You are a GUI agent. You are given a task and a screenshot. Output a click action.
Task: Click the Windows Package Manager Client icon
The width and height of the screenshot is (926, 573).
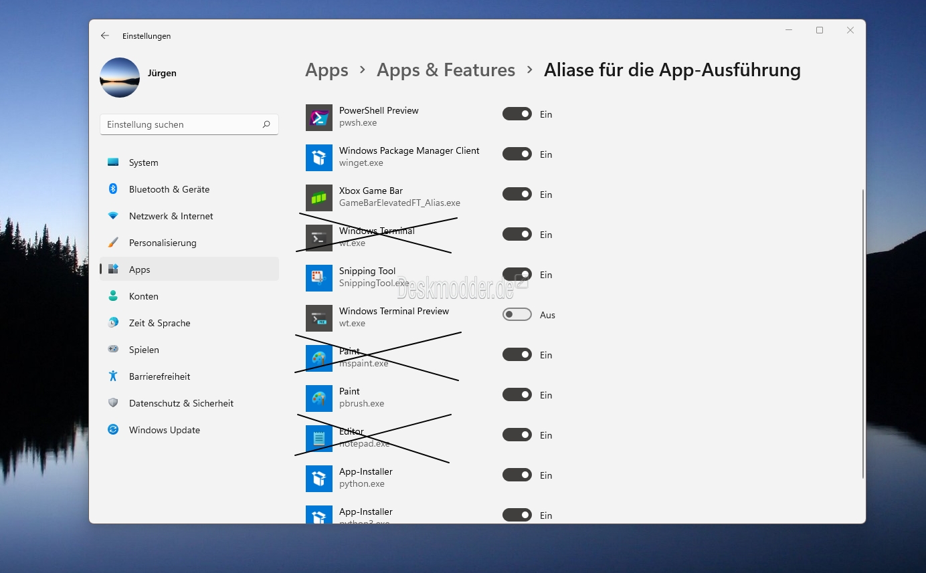click(x=319, y=158)
